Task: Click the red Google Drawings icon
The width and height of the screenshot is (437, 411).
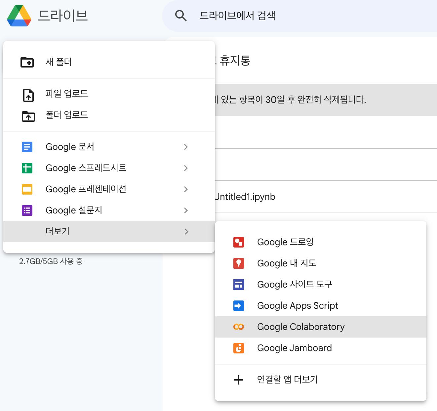Action: (239, 242)
